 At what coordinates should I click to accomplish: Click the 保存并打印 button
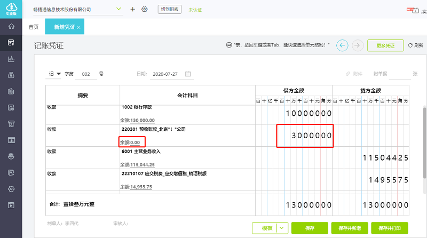tap(390, 228)
